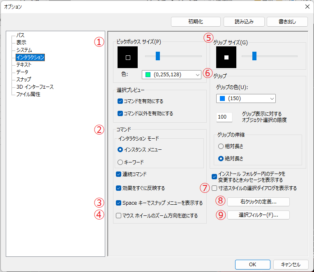This screenshot has height=272, width=314.
Task: Toggle インストール フォルダー内のデータ message checkbox
Action: pyautogui.click(x=214, y=177)
